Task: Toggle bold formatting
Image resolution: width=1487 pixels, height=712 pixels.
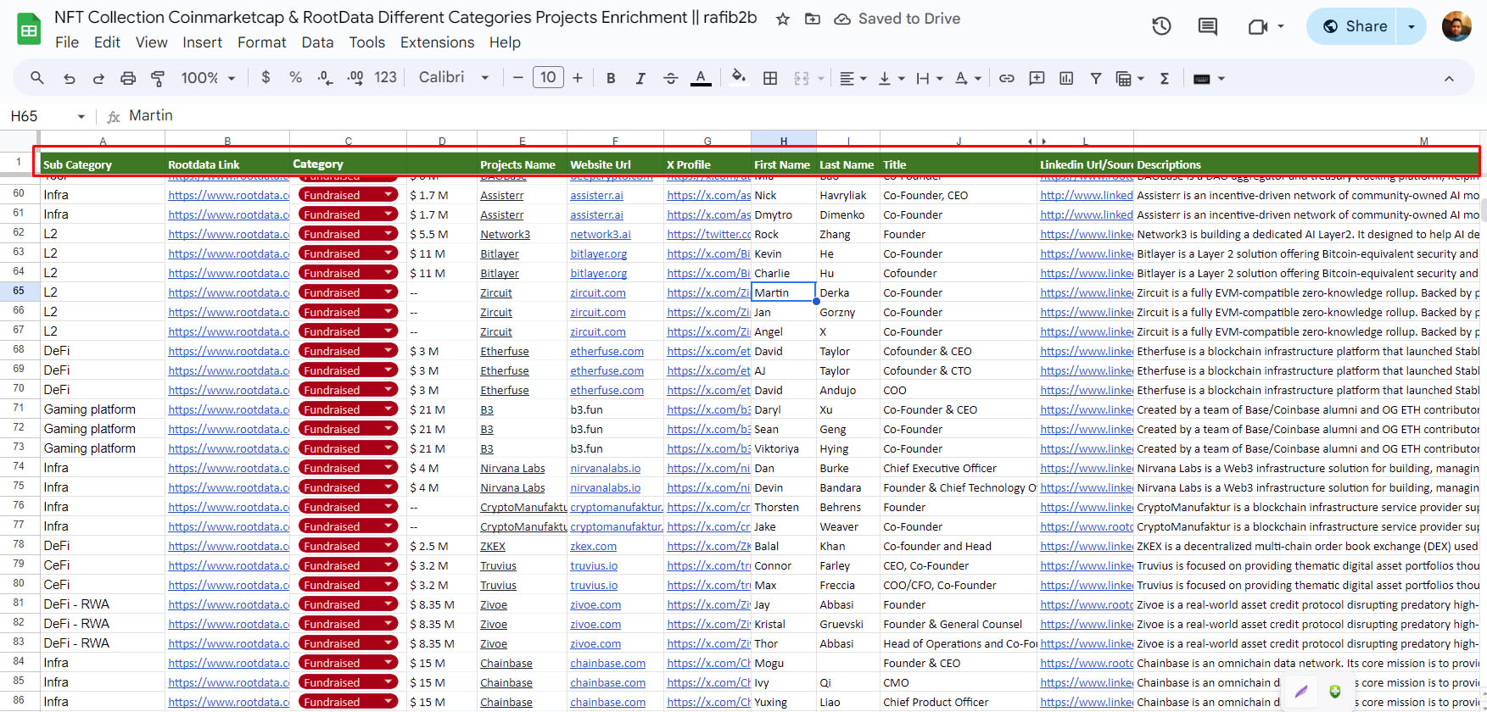Action: pos(611,78)
